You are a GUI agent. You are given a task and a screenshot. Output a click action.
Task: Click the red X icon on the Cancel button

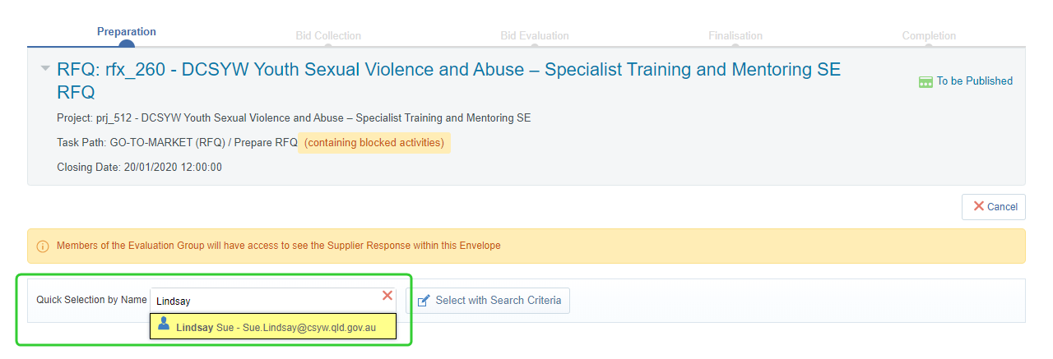pos(978,206)
